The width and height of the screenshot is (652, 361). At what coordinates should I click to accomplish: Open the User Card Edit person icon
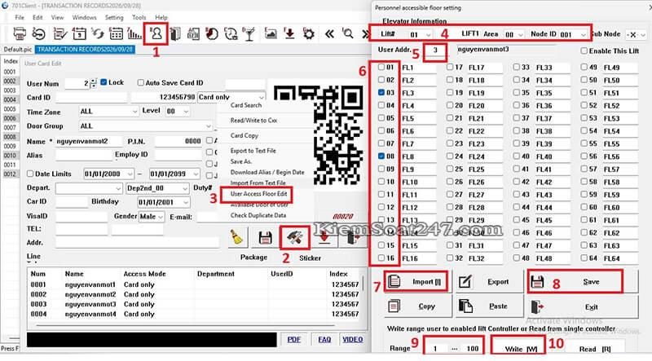[x=156, y=33]
